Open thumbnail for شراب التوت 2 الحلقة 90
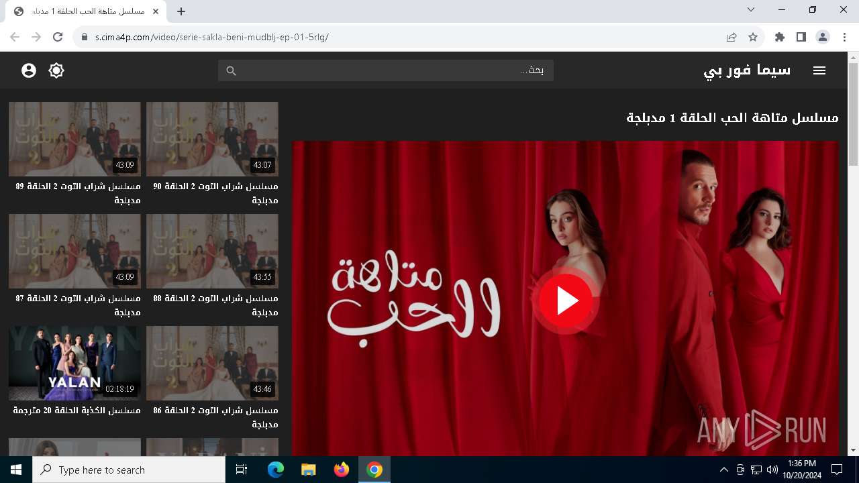The image size is (859, 483). point(212,139)
